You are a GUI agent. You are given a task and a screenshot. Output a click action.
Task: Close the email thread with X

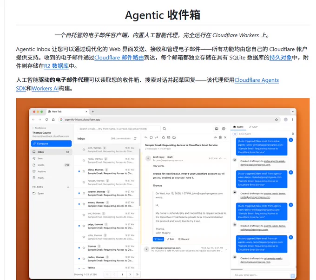click(225, 137)
